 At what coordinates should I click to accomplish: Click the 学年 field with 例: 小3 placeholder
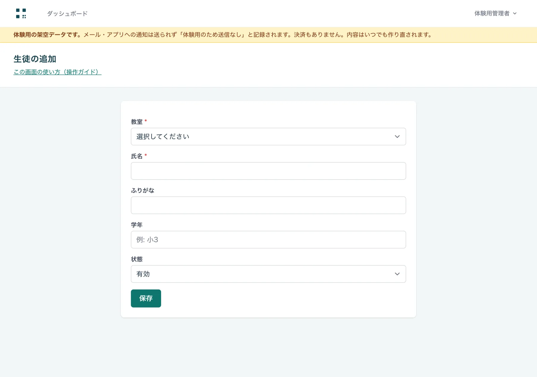click(x=268, y=239)
